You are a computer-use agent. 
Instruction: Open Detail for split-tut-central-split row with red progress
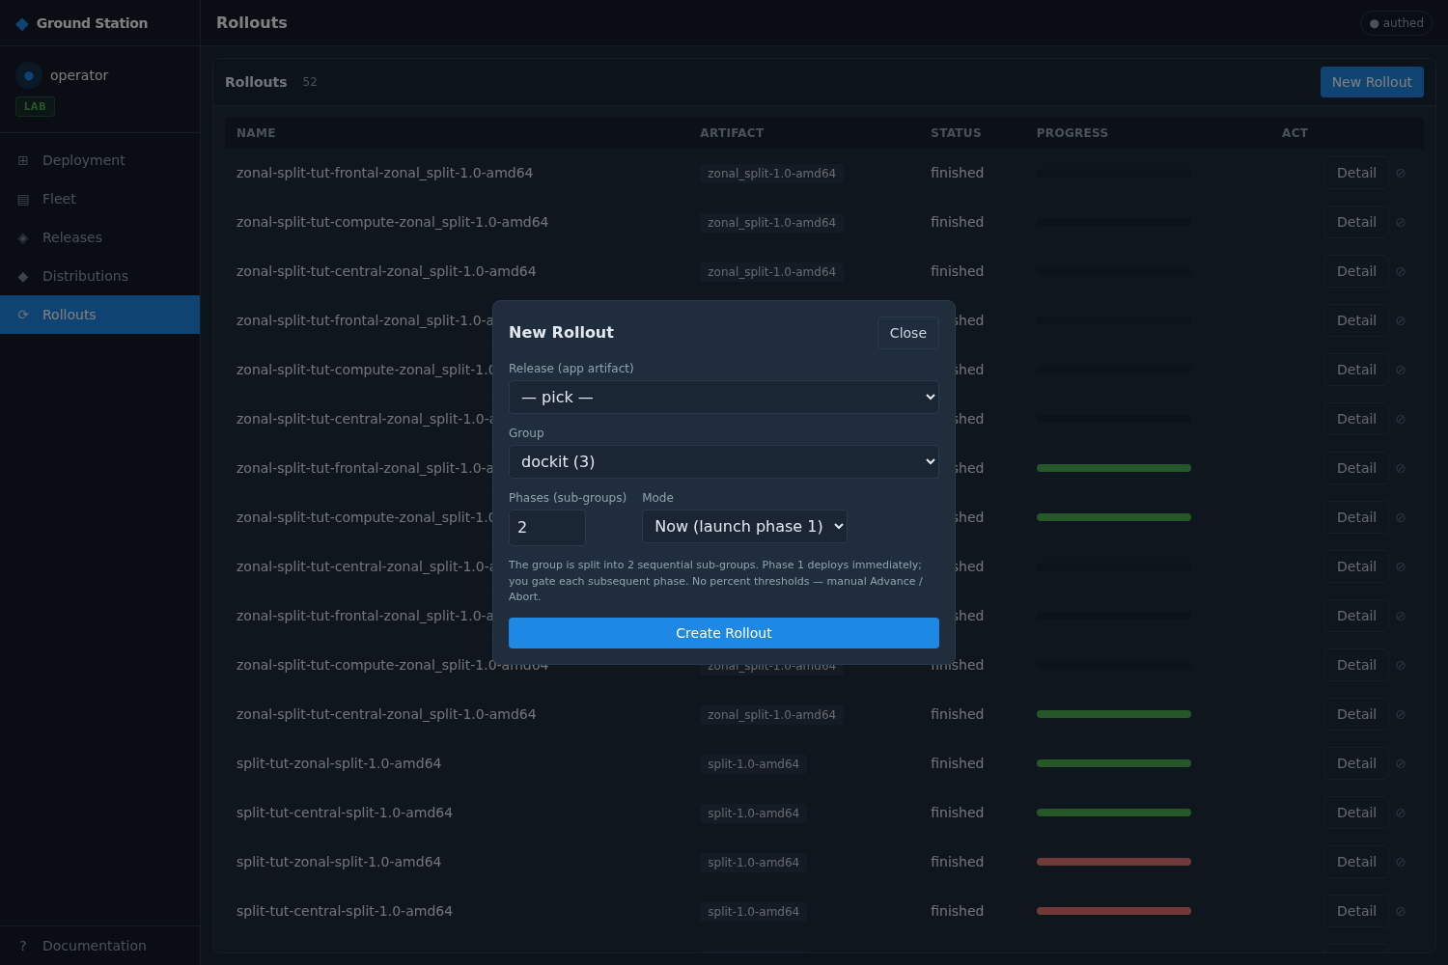click(x=1356, y=911)
